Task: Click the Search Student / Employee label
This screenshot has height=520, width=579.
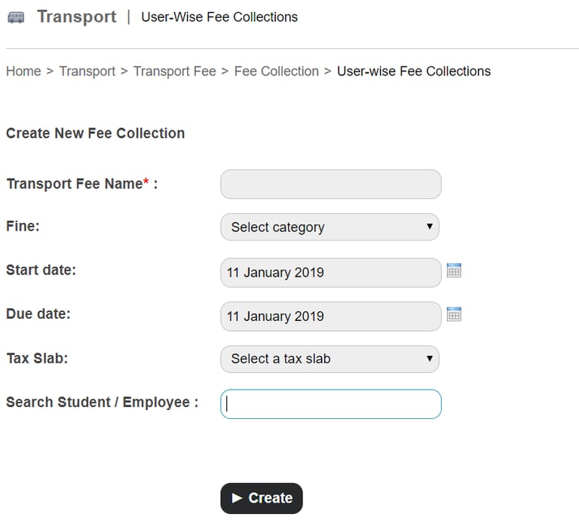Action: [102, 402]
